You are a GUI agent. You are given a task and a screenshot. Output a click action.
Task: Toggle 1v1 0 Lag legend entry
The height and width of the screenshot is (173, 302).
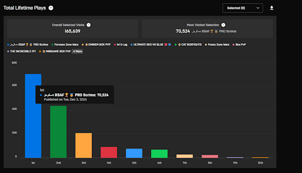pyautogui.click(x=120, y=44)
